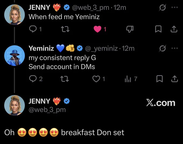Tap the thumbs-down icon on JENNY's post
The image size is (183, 144).
130,29
